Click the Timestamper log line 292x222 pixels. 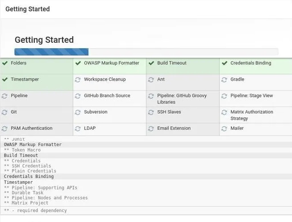pos(18,182)
